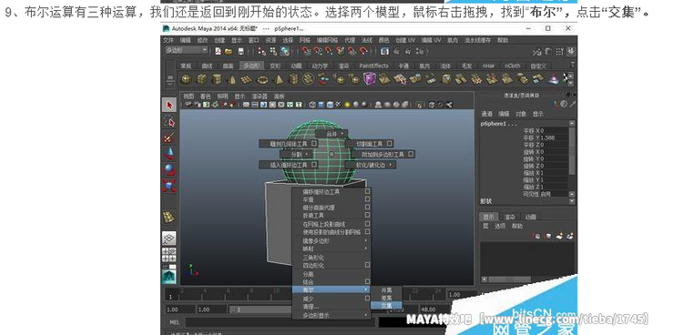683x335 pixels.
Task: Open options box for 偏移循环边工具
Action: click(368, 191)
